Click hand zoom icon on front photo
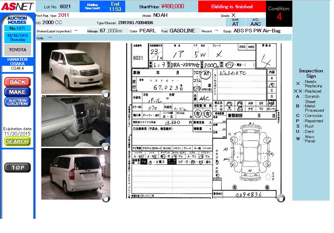Screen dimensions: 334x233 tap(105, 94)
